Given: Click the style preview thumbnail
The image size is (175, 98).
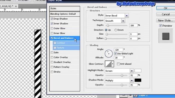Looking at the screenshot, I should (166, 36).
